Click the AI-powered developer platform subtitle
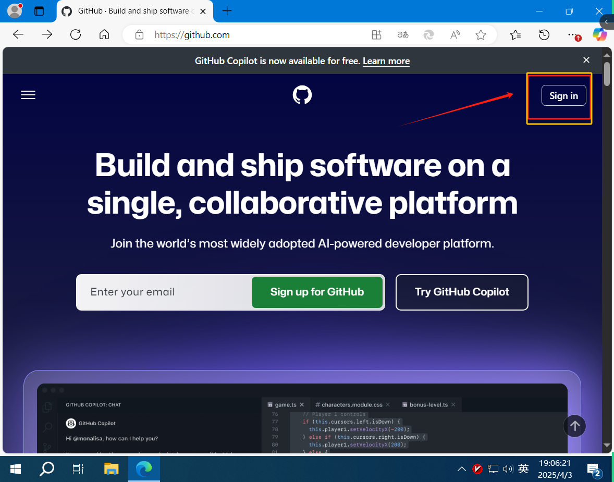The image size is (614, 482). (x=302, y=243)
